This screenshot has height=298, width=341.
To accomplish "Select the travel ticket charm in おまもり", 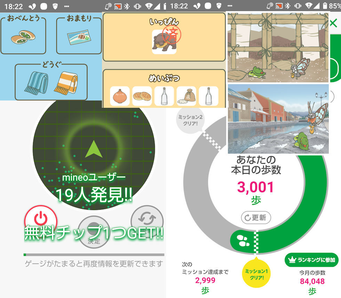I will click(x=79, y=37).
